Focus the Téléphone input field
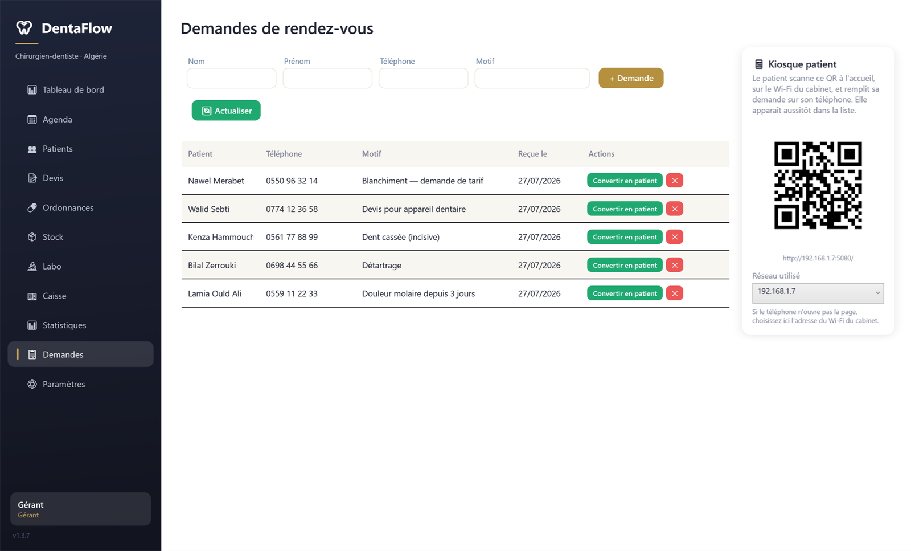911x551 pixels. tap(424, 78)
